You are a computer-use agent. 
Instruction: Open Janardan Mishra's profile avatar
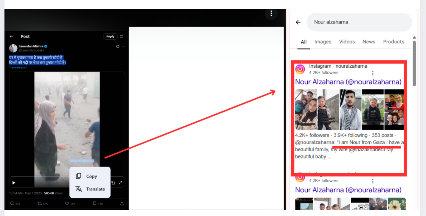pyautogui.click(x=13, y=48)
